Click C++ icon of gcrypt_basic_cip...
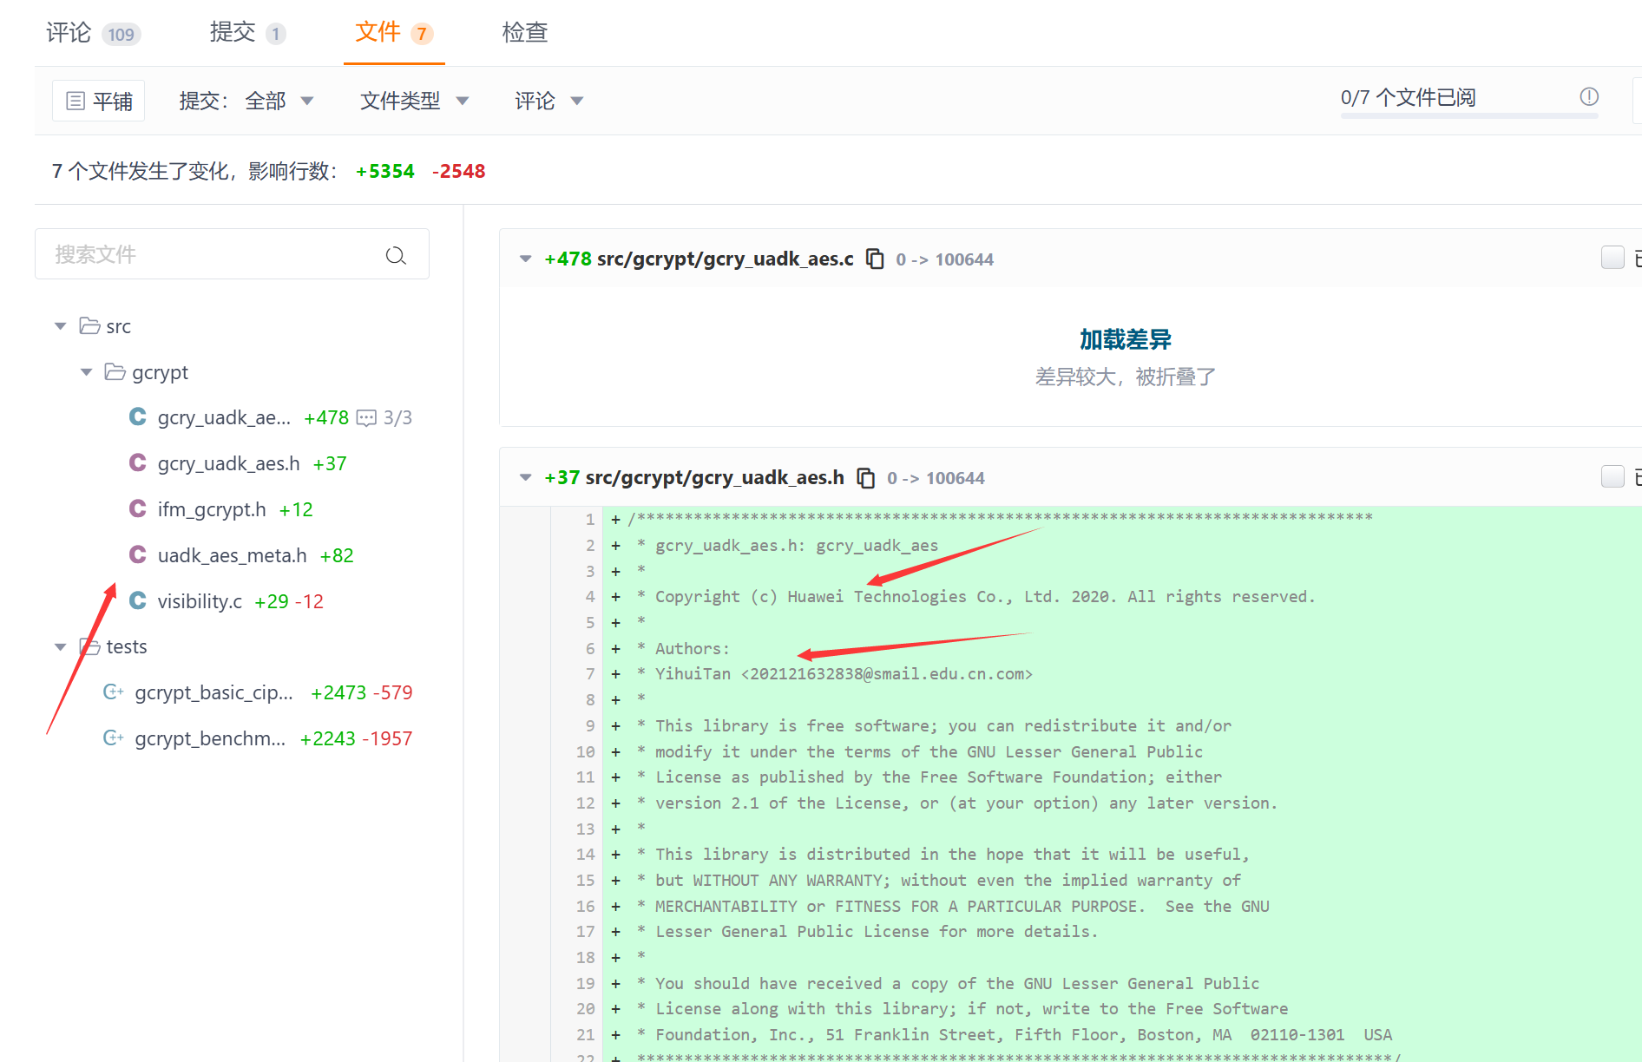1642x1062 pixels. [x=114, y=692]
